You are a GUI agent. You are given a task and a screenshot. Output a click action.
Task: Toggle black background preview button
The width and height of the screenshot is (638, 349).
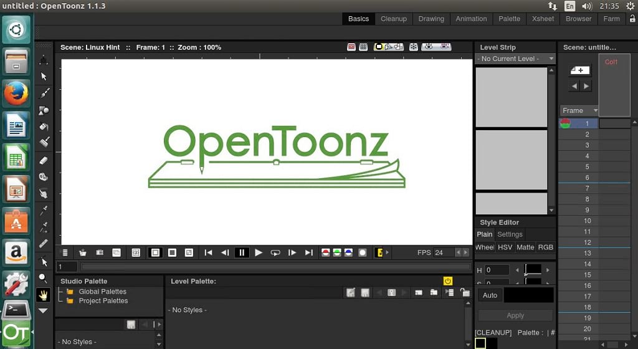pyautogui.click(x=172, y=252)
